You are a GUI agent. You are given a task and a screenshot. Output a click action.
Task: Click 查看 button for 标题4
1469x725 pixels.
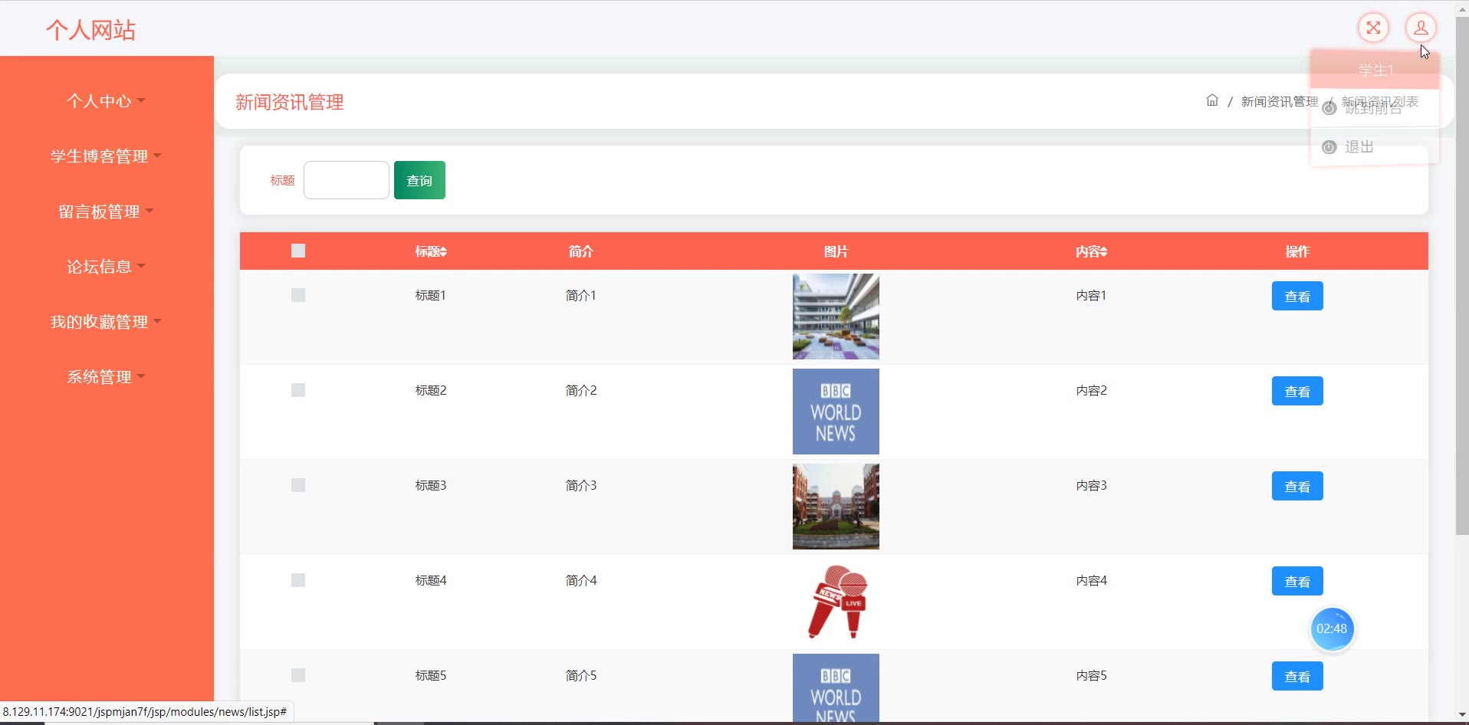pos(1297,581)
